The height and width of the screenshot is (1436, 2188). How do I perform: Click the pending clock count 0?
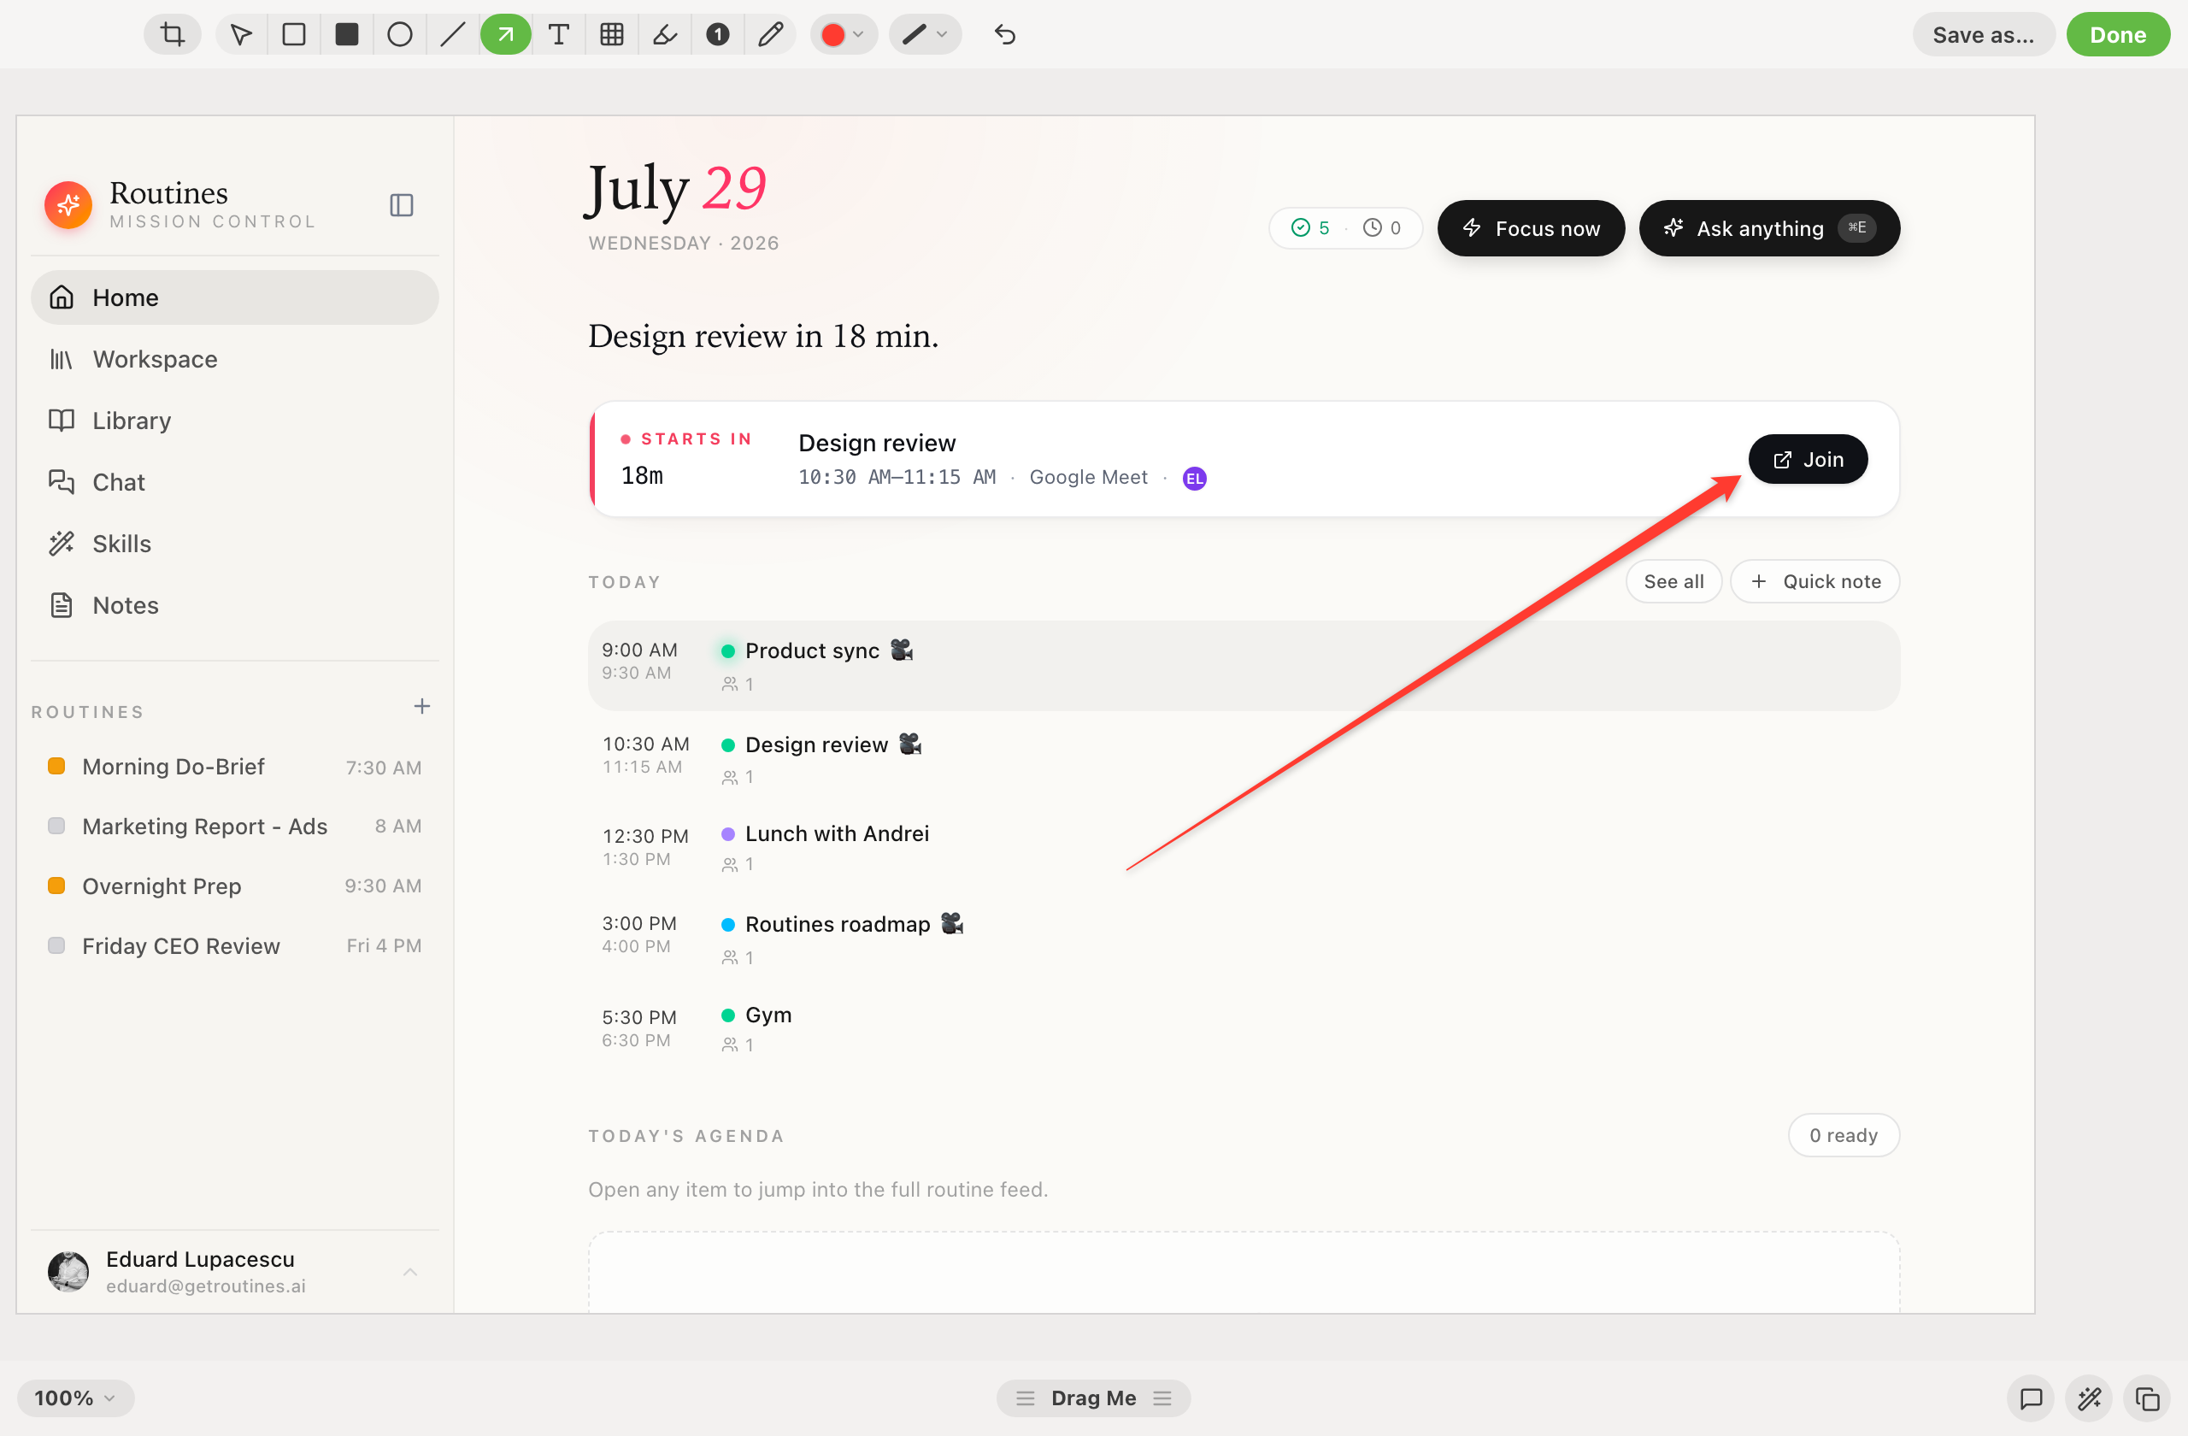[1382, 228]
